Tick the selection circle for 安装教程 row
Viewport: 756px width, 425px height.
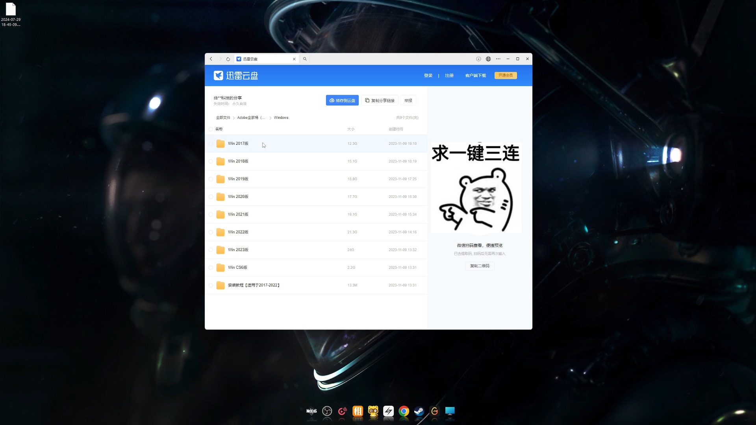pyautogui.click(x=211, y=285)
